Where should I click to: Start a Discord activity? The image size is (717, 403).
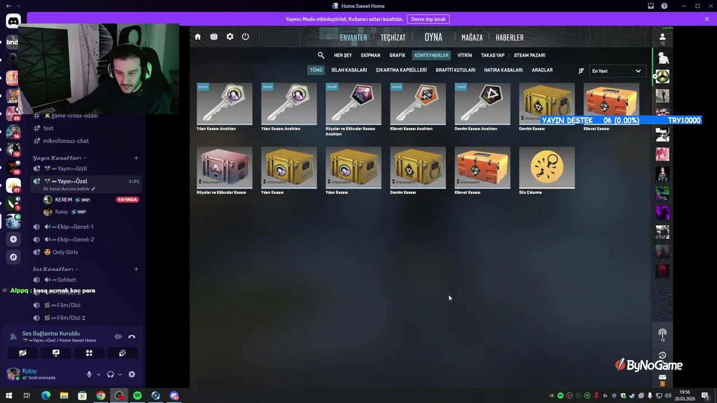(x=89, y=353)
